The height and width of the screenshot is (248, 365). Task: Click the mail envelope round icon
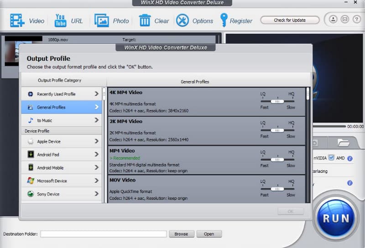tap(345, 19)
